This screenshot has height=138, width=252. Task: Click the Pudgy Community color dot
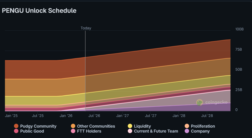point(16,126)
